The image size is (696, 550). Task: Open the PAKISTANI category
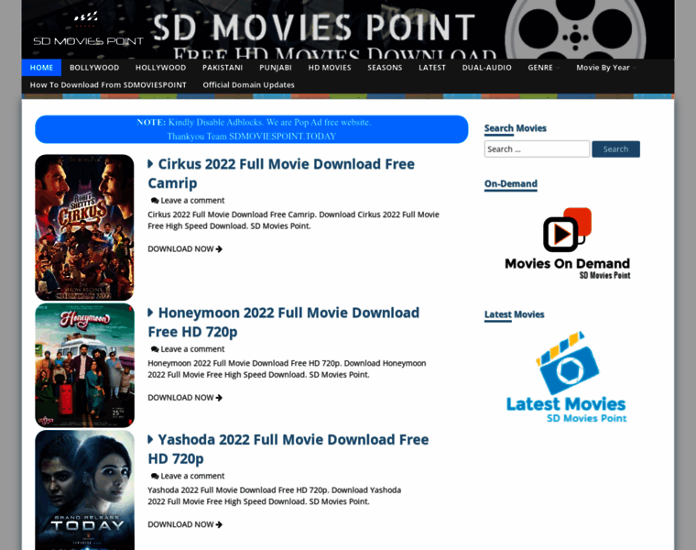[223, 68]
